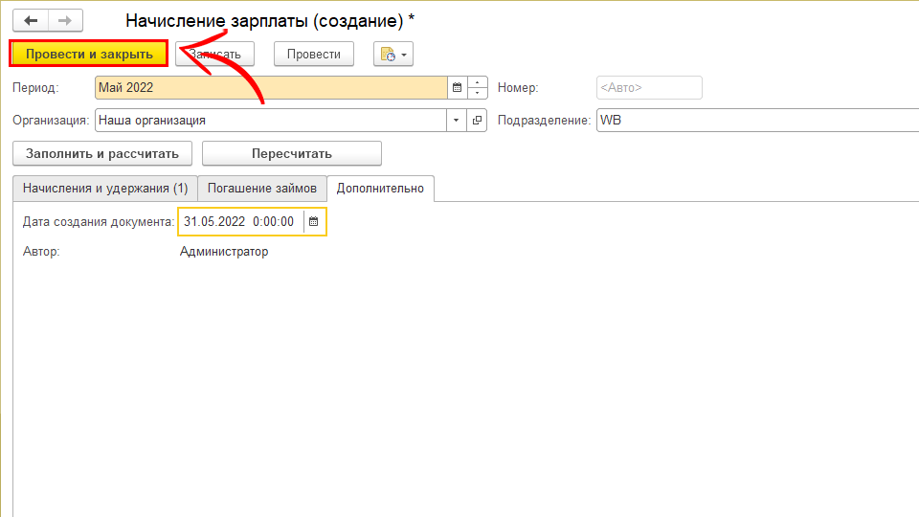
Task: Select the Дополнительно tab
Action: (x=380, y=189)
